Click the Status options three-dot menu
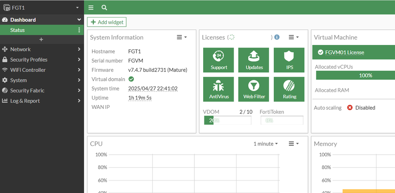 (79, 30)
